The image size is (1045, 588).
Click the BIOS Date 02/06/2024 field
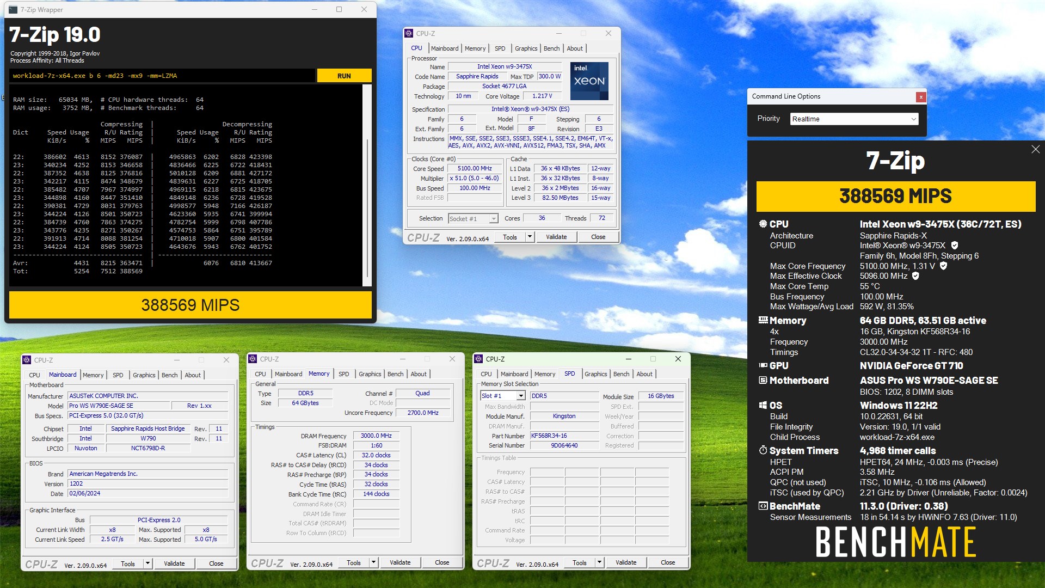tap(147, 493)
